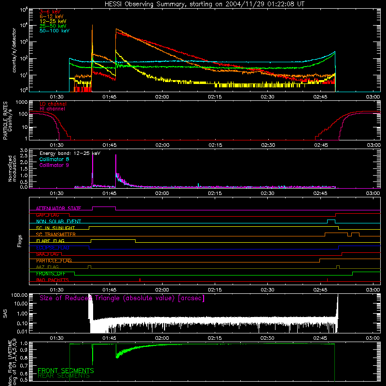Click the 100.00 value on SAS axis
The image size is (386, 386).
pyautogui.click(x=19, y=295)
